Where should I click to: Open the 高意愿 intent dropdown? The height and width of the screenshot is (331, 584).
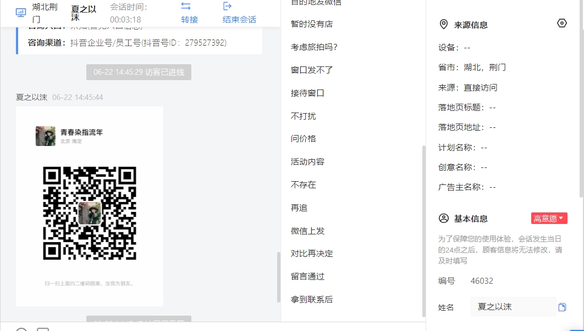point(549,218)
